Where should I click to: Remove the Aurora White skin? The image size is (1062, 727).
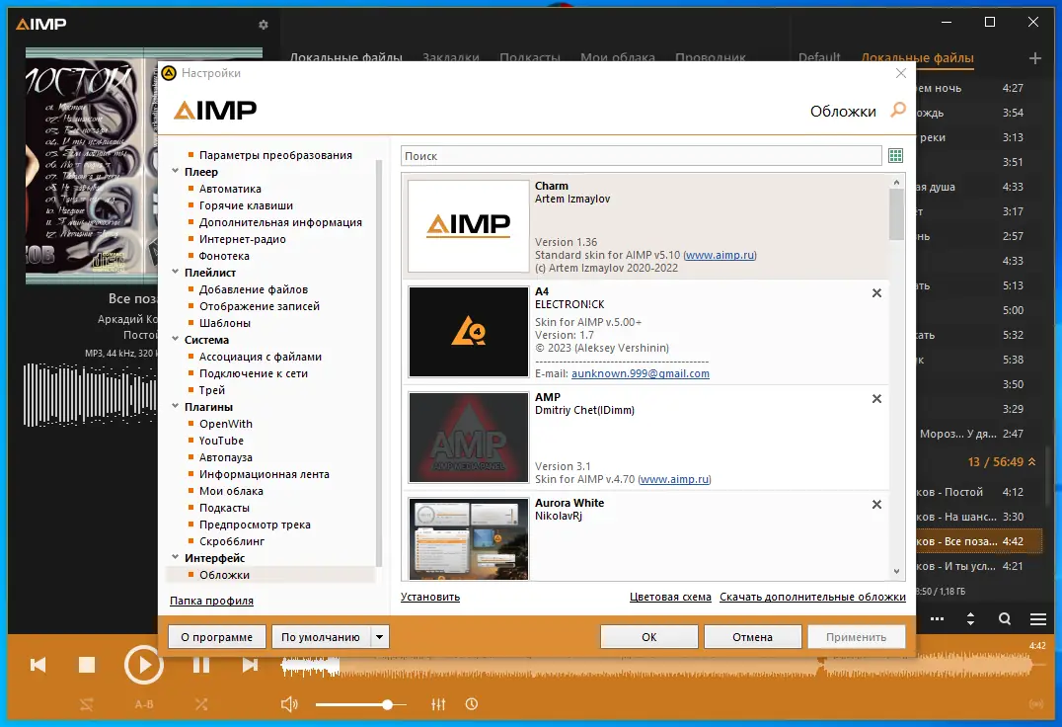coord(876,504)
